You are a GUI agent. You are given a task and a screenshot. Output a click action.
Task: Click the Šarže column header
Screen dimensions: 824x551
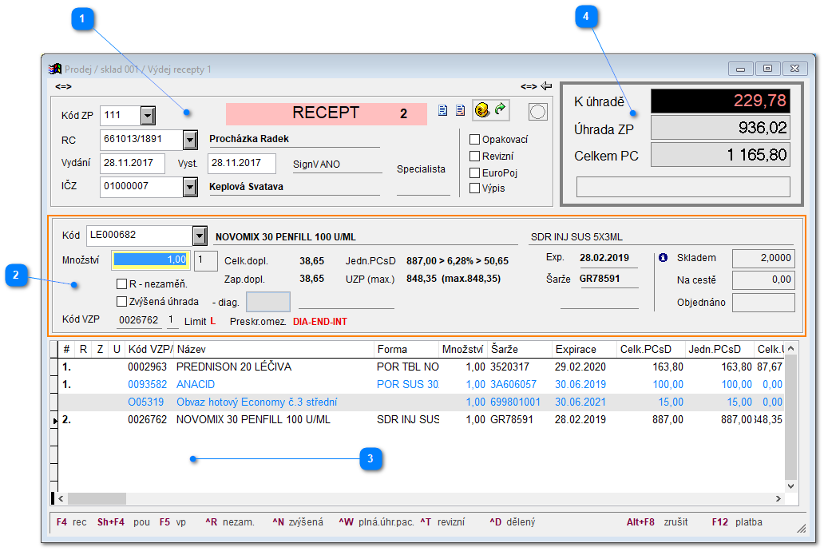(520, 349)
